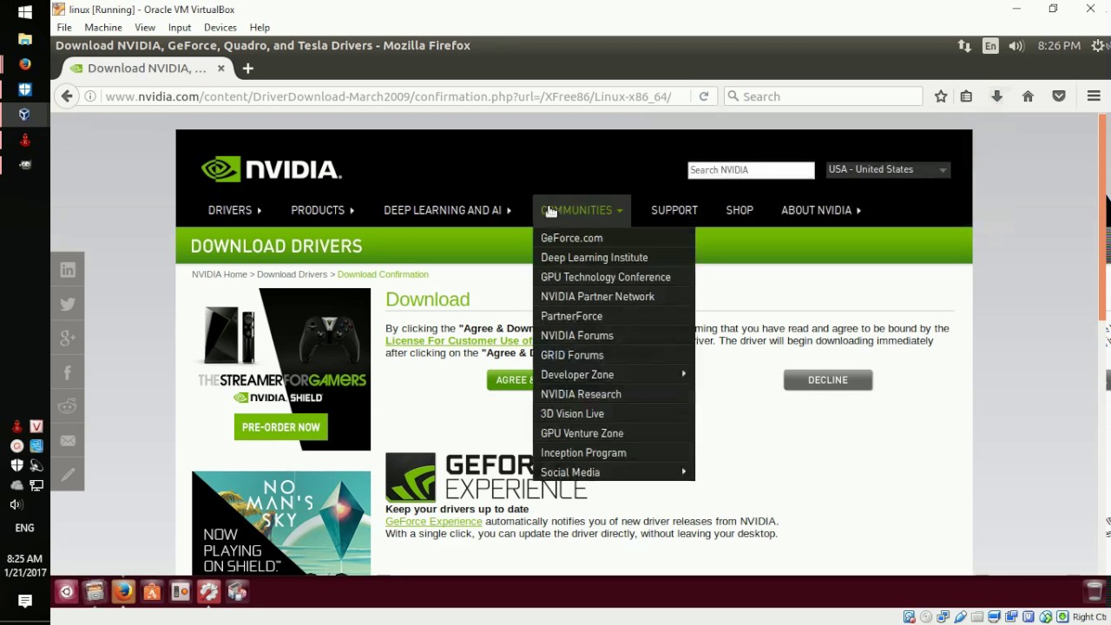Share page via Twitter sidebar icon

[68, 305]
